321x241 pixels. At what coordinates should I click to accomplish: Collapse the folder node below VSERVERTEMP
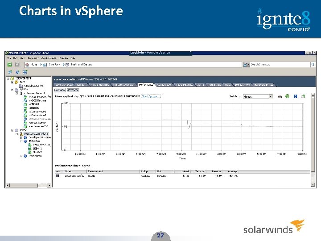[x=12, y=82]
